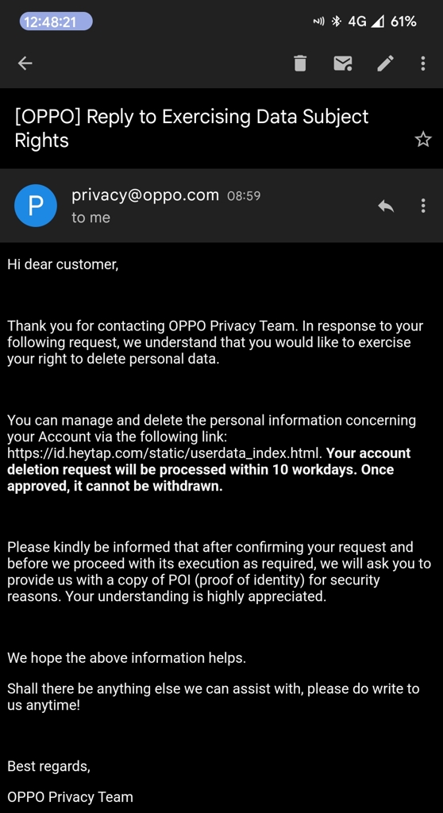Image resolution: width=443 pixels, height=813 pixels.
Task: Tap the 08:59 received timestamp
Action: coord(244,197)
